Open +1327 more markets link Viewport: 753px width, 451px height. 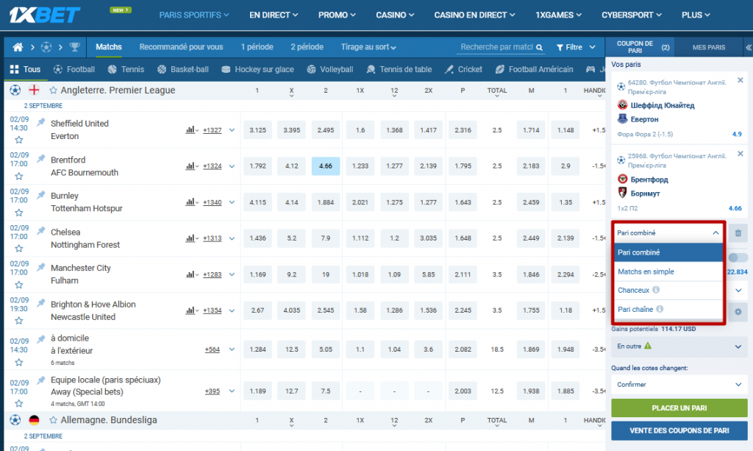tap(213, 130)
